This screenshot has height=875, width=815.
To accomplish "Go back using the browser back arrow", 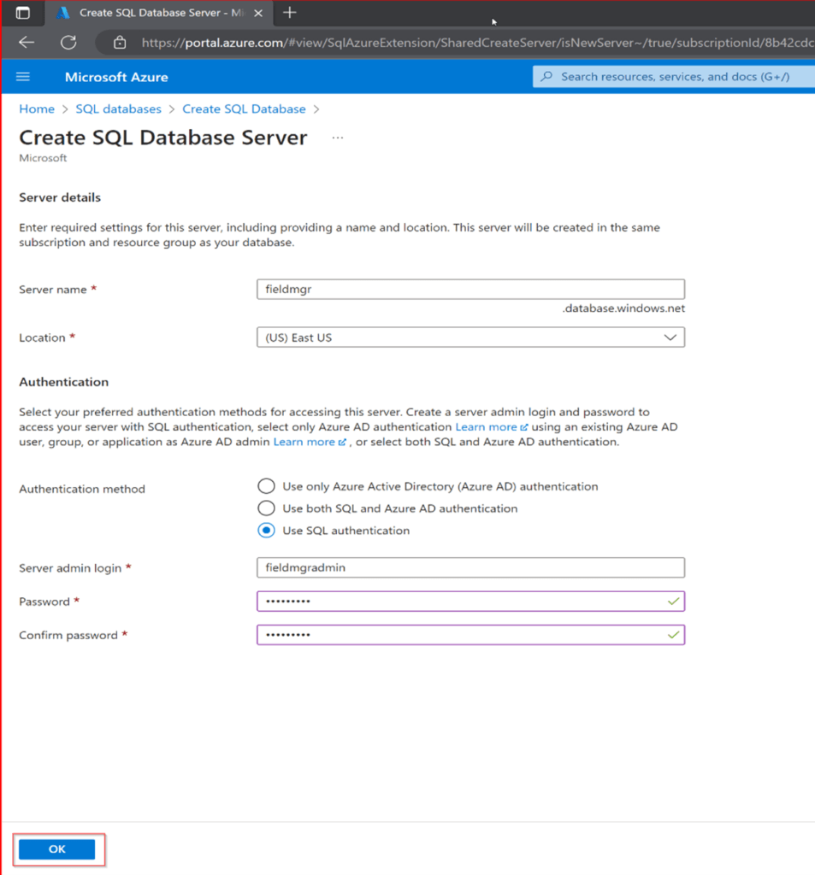I will point(27,43).
